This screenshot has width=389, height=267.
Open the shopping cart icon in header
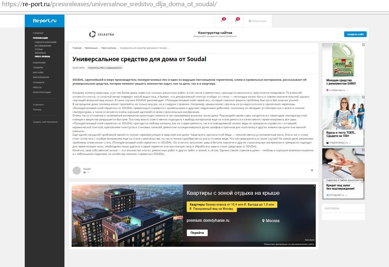(x=237, y=20)
